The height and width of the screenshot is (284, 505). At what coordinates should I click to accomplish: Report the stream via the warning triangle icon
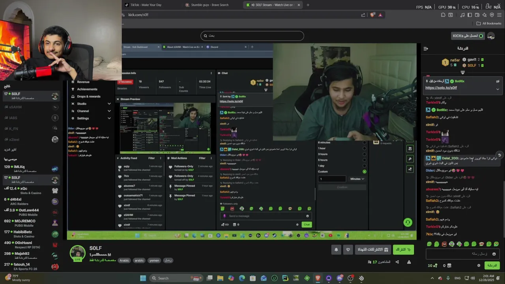coord(409,262)
